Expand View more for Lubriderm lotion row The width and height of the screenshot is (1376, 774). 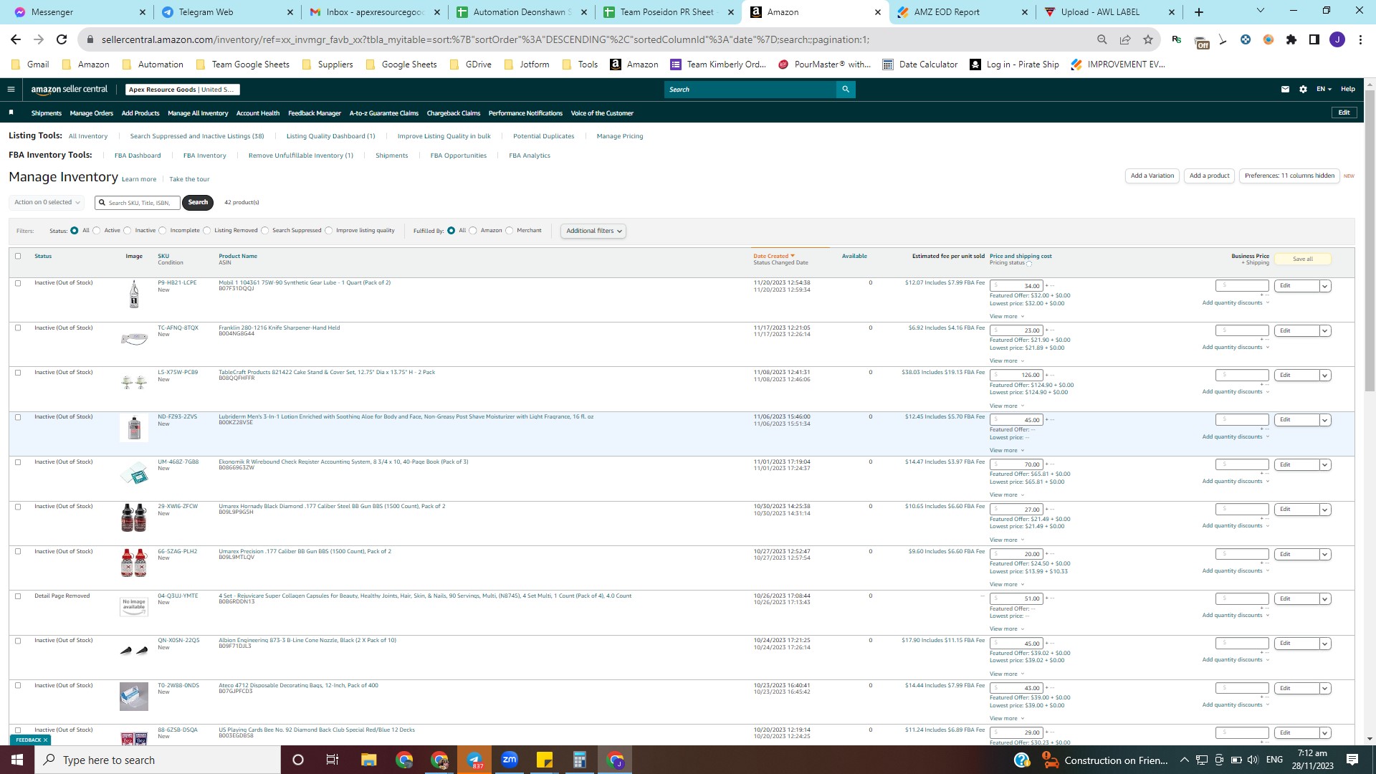coord(1007,451)
